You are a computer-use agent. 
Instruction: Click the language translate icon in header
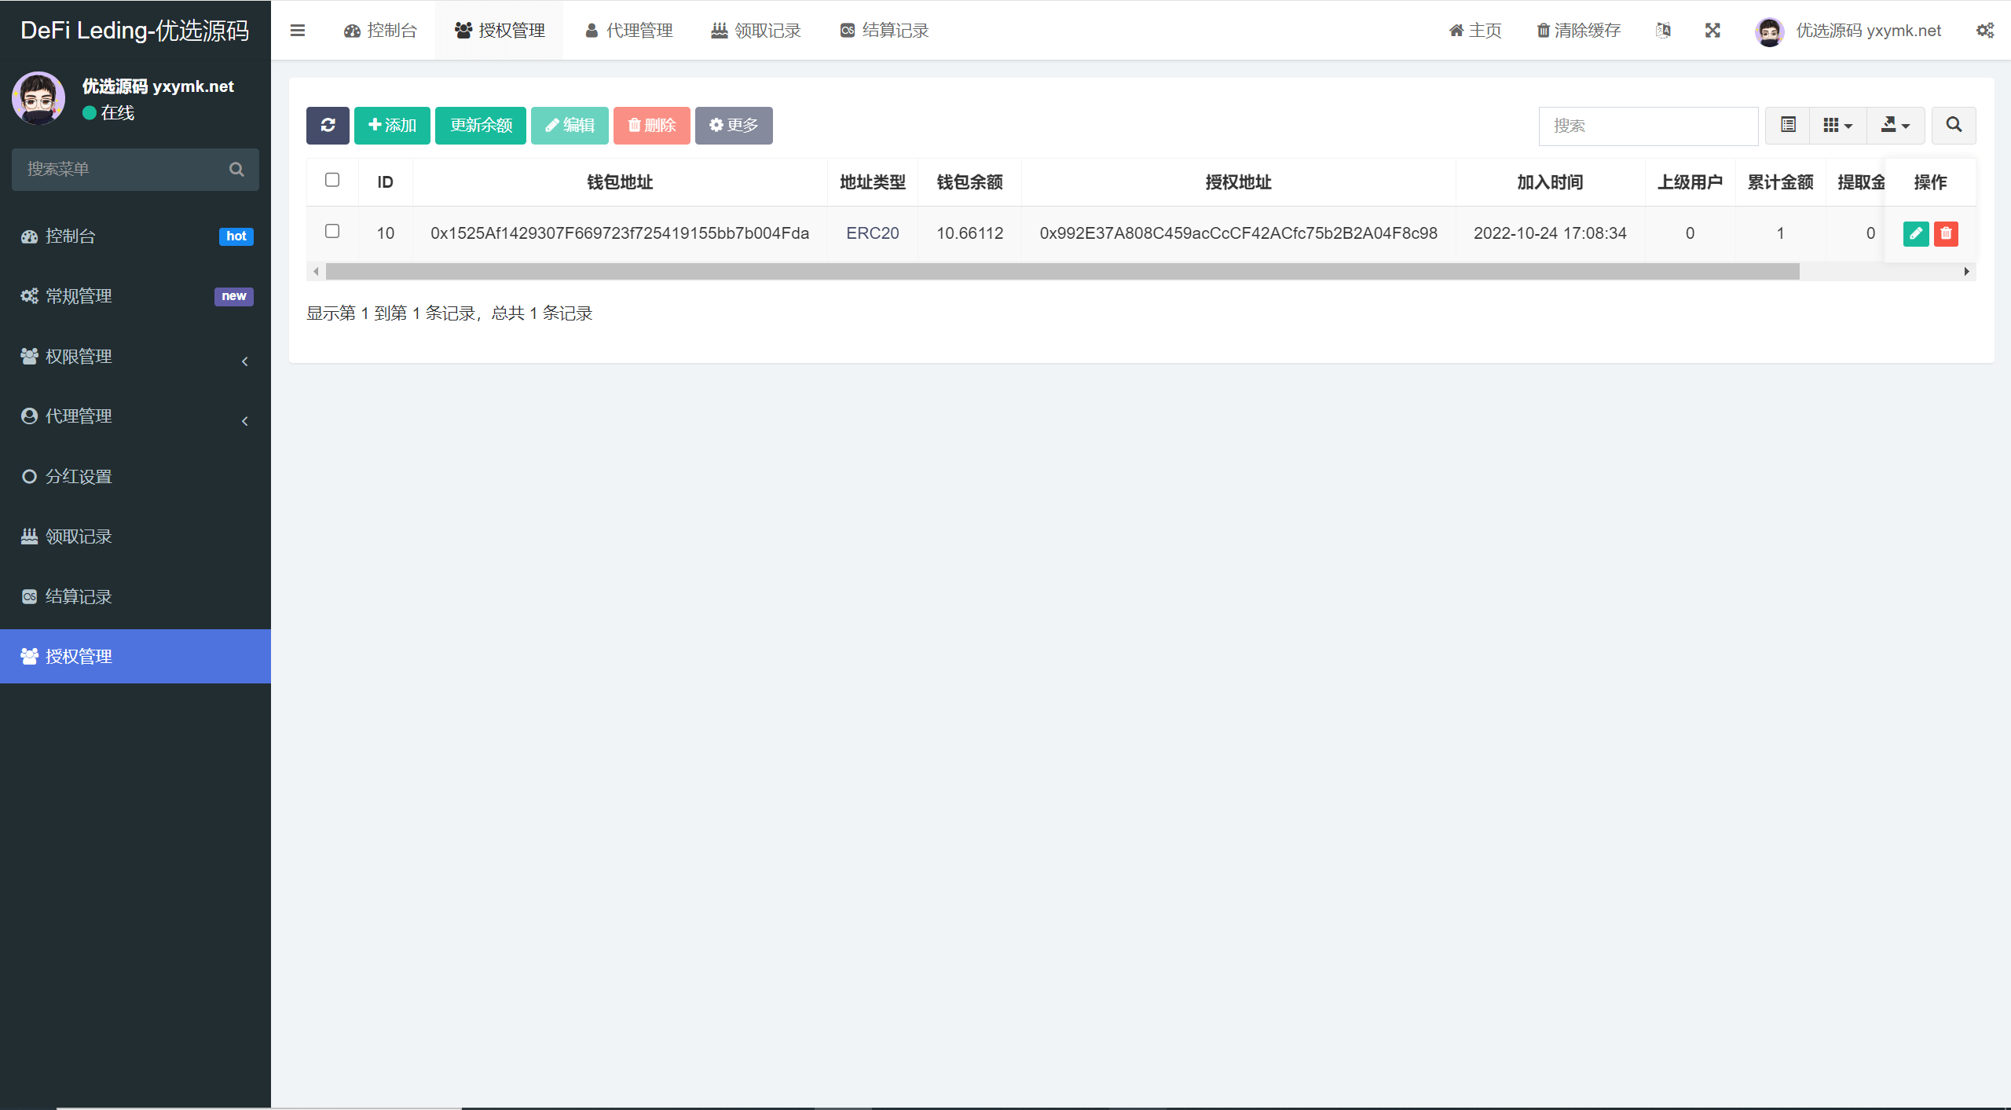(1663, 31)
